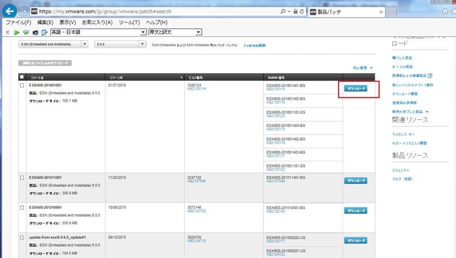Check the ESXi600-201510001 row checkbox

(22, 207)
